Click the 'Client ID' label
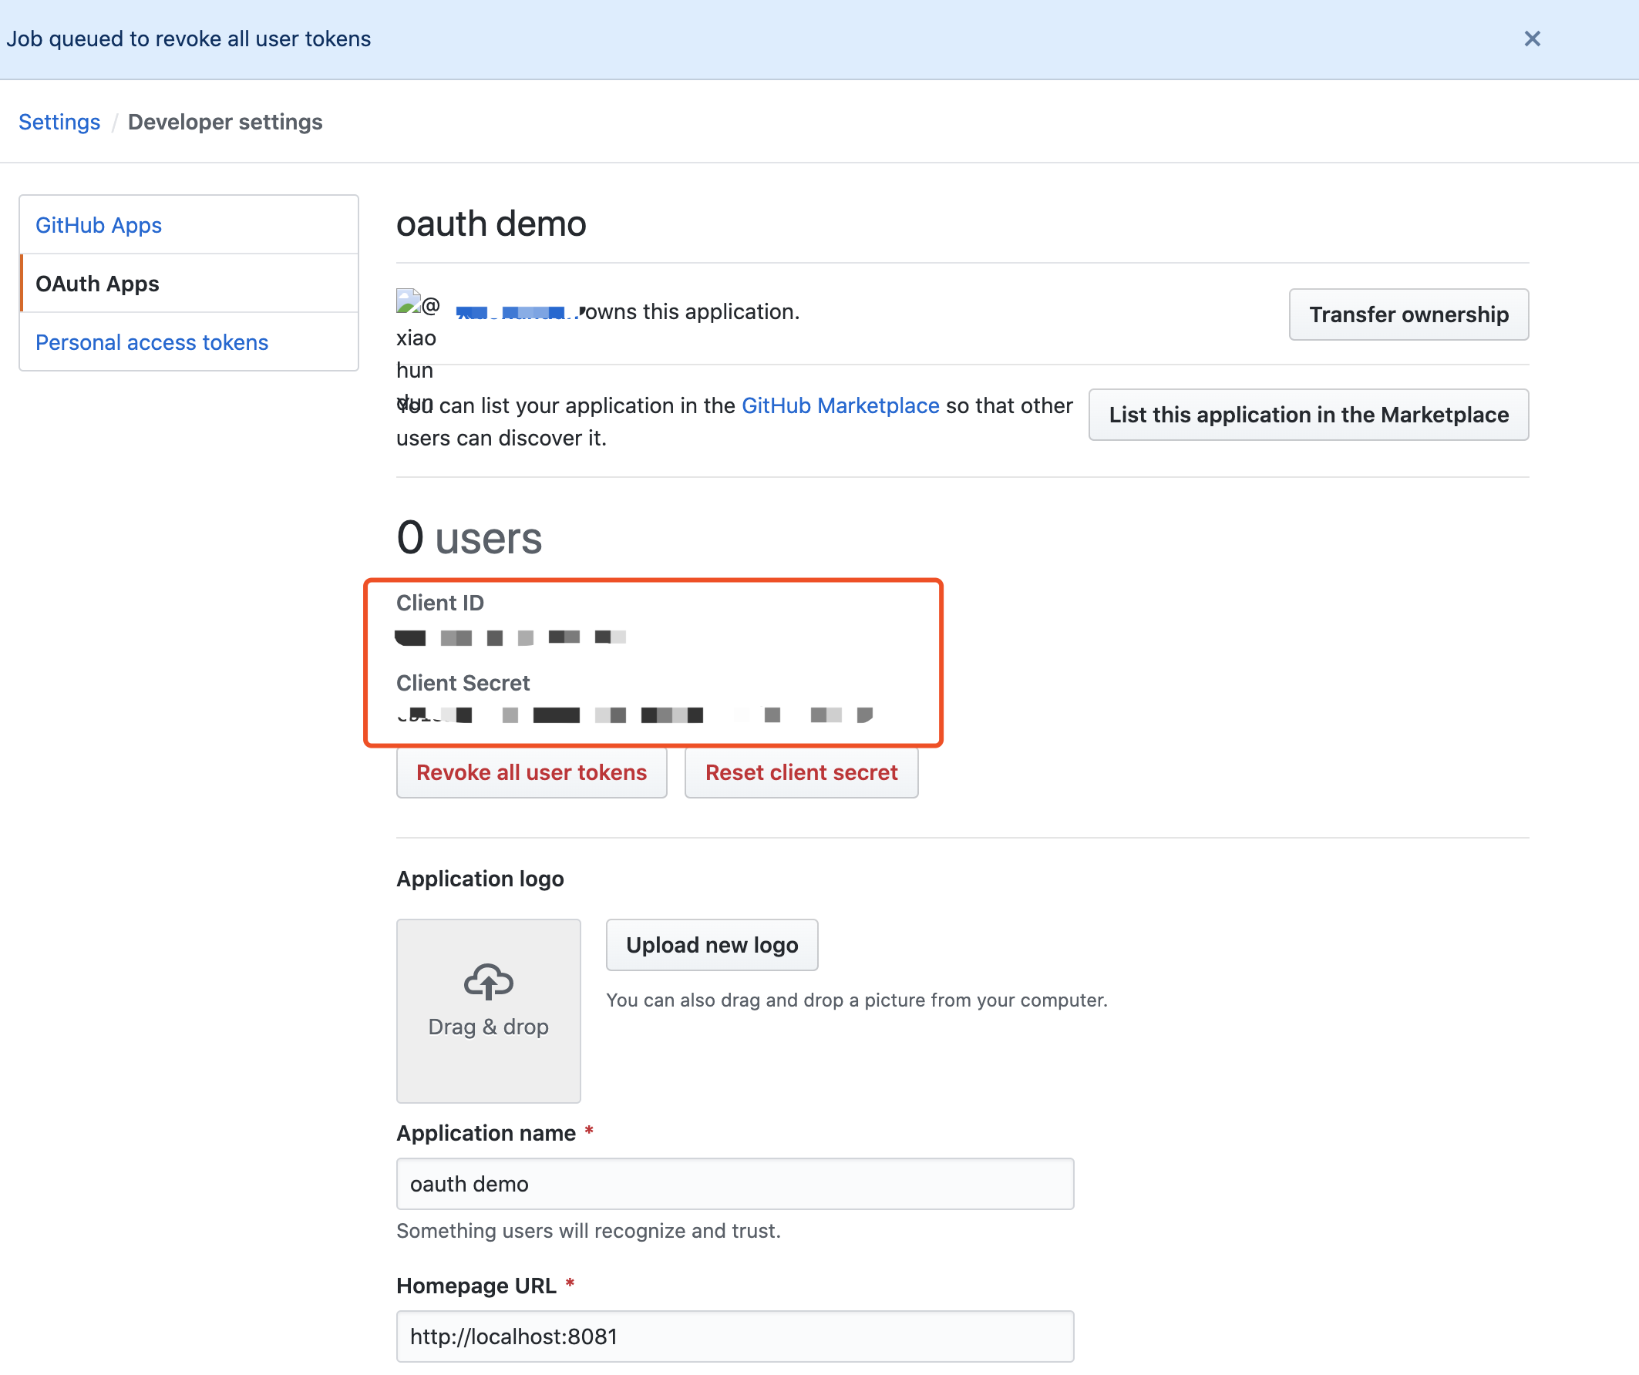This screenshot has height=1375, width=1639. coord(440,603)
